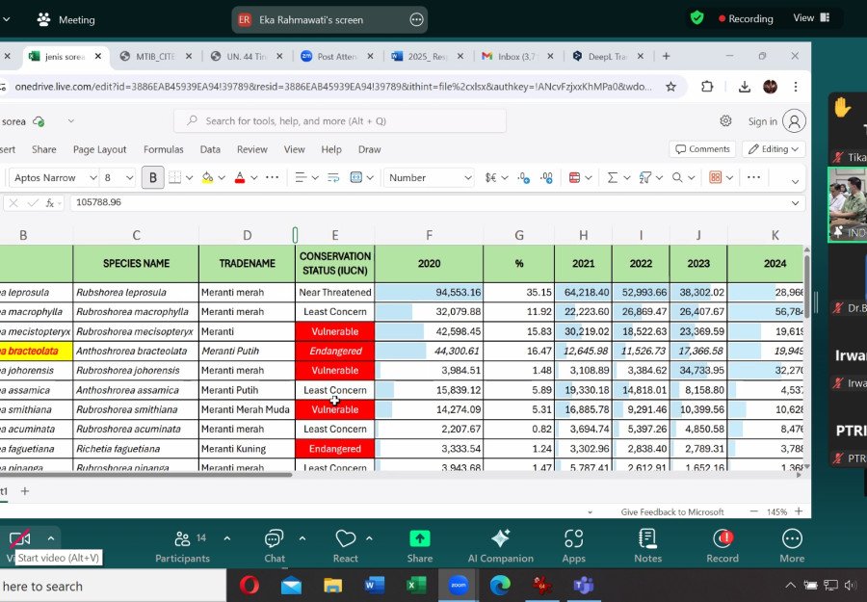Open Zoom AI Companion
Screen dimensions: 867x602
(500, 539)
